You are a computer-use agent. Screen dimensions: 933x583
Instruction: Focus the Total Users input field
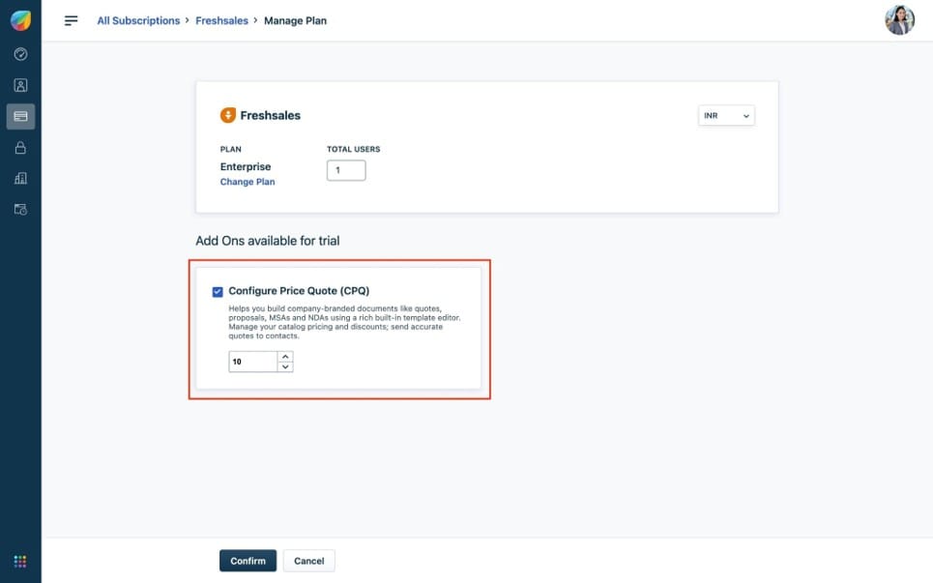click(346, 170)
